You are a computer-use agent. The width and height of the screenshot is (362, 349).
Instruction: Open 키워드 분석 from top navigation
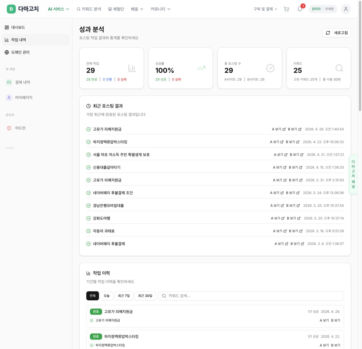click(x=89, y=9)
